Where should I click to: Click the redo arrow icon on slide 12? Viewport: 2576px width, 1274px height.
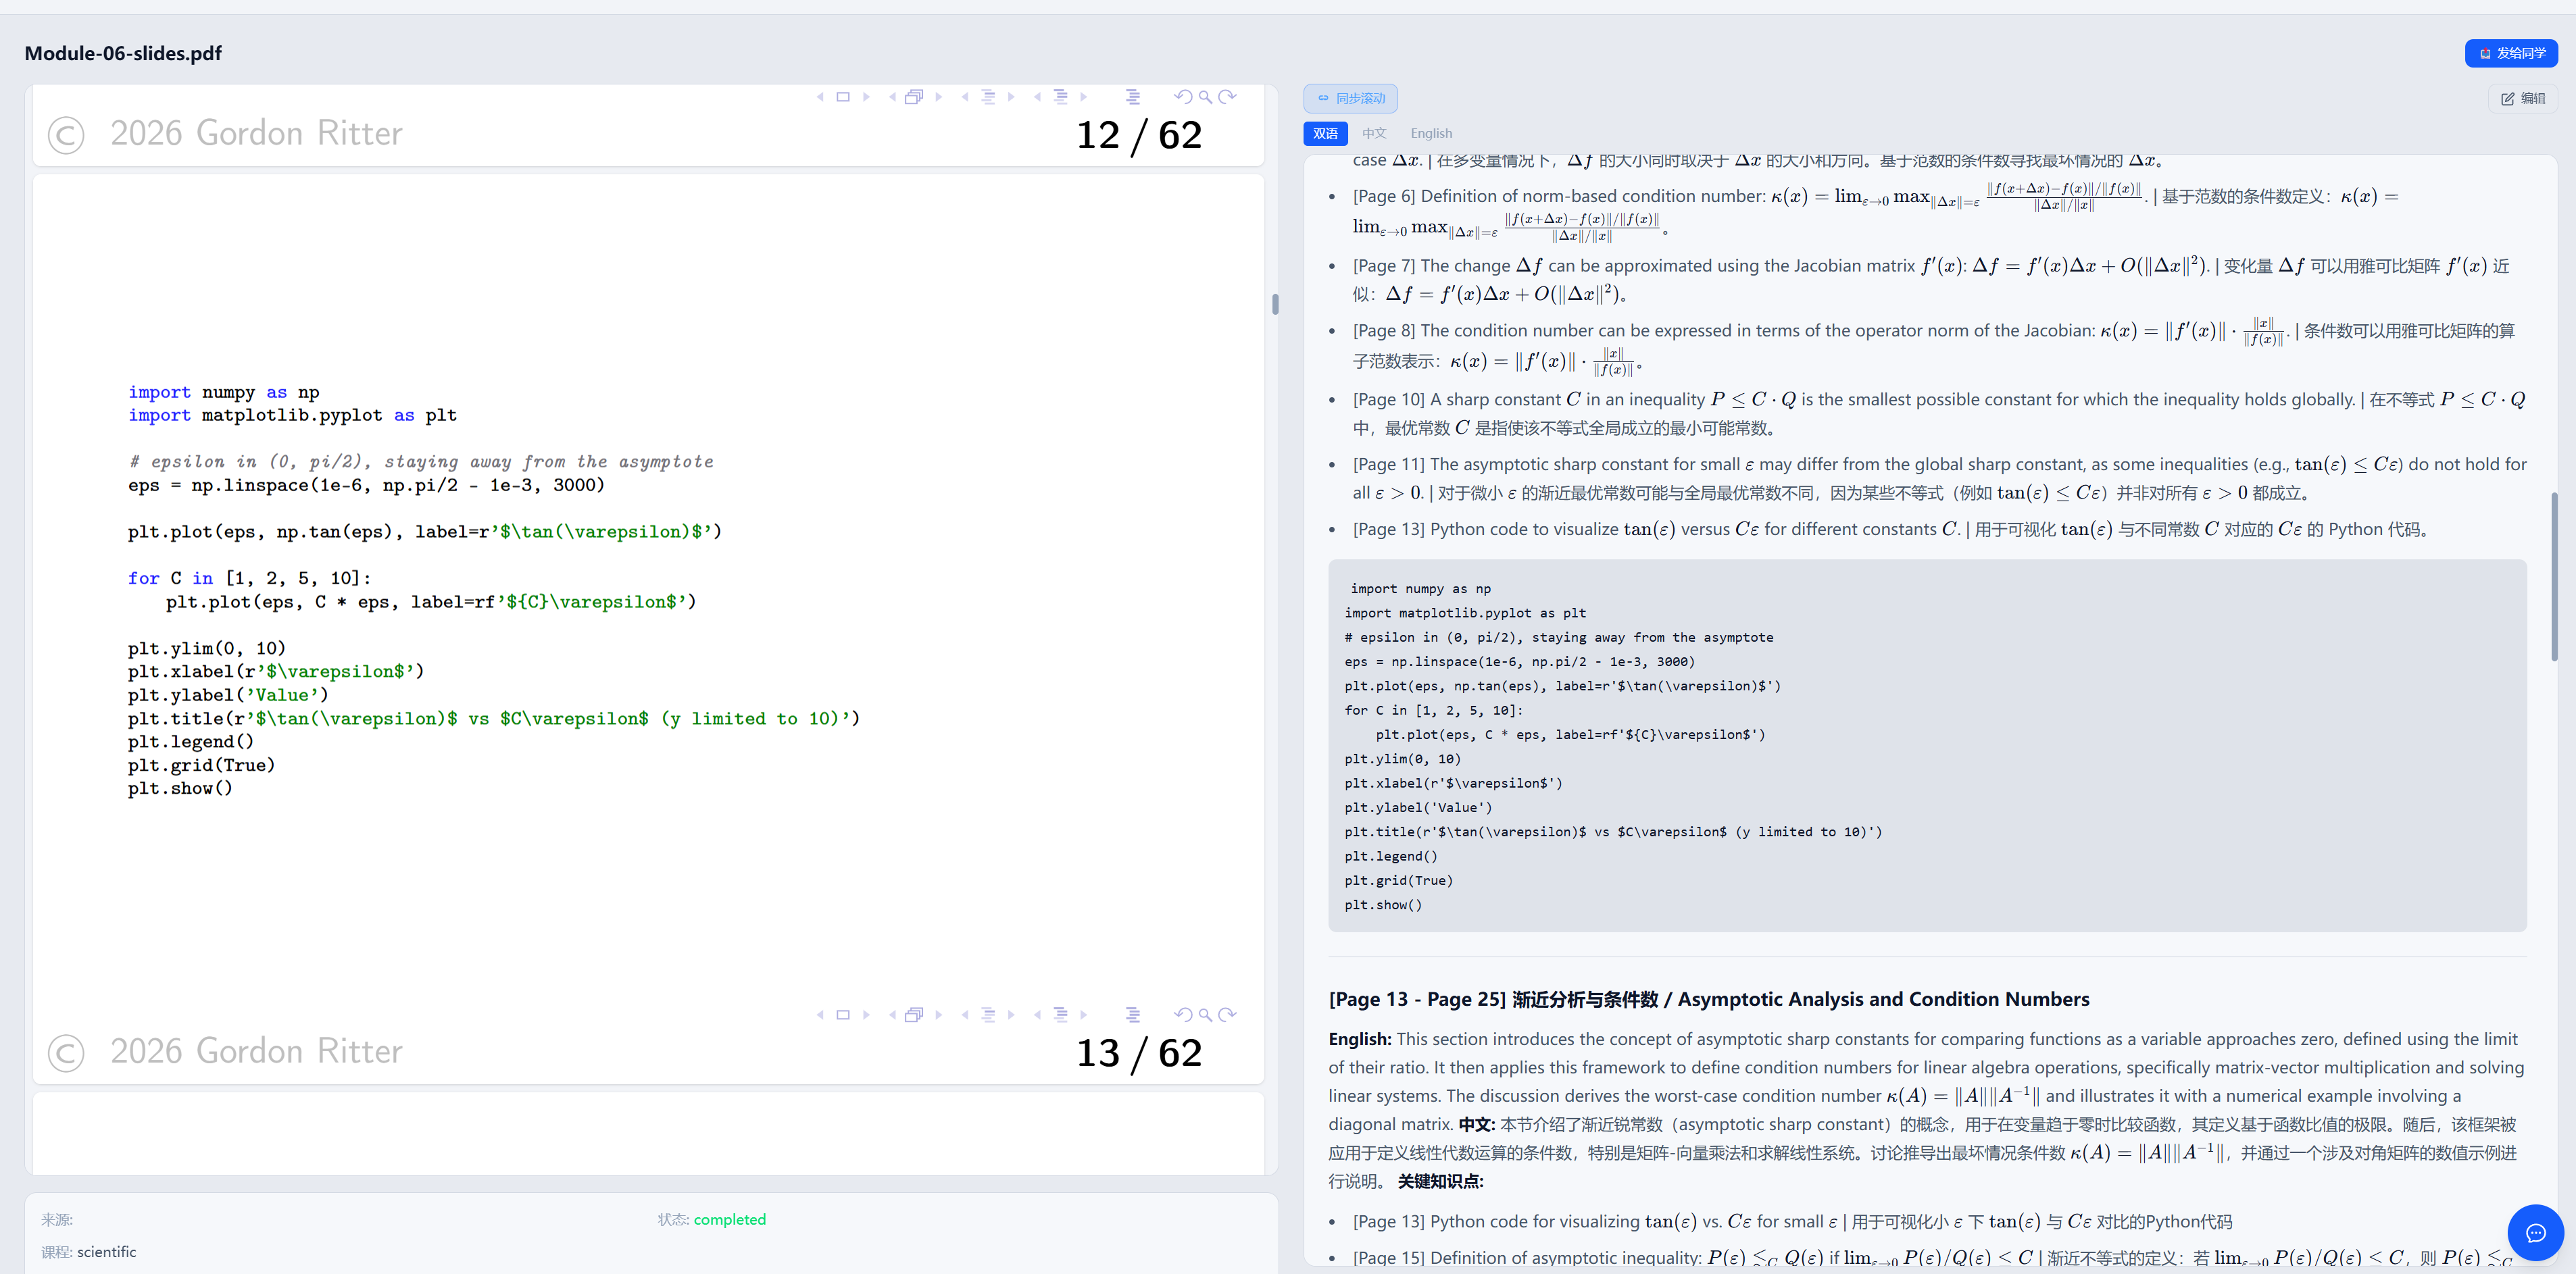1228,97
